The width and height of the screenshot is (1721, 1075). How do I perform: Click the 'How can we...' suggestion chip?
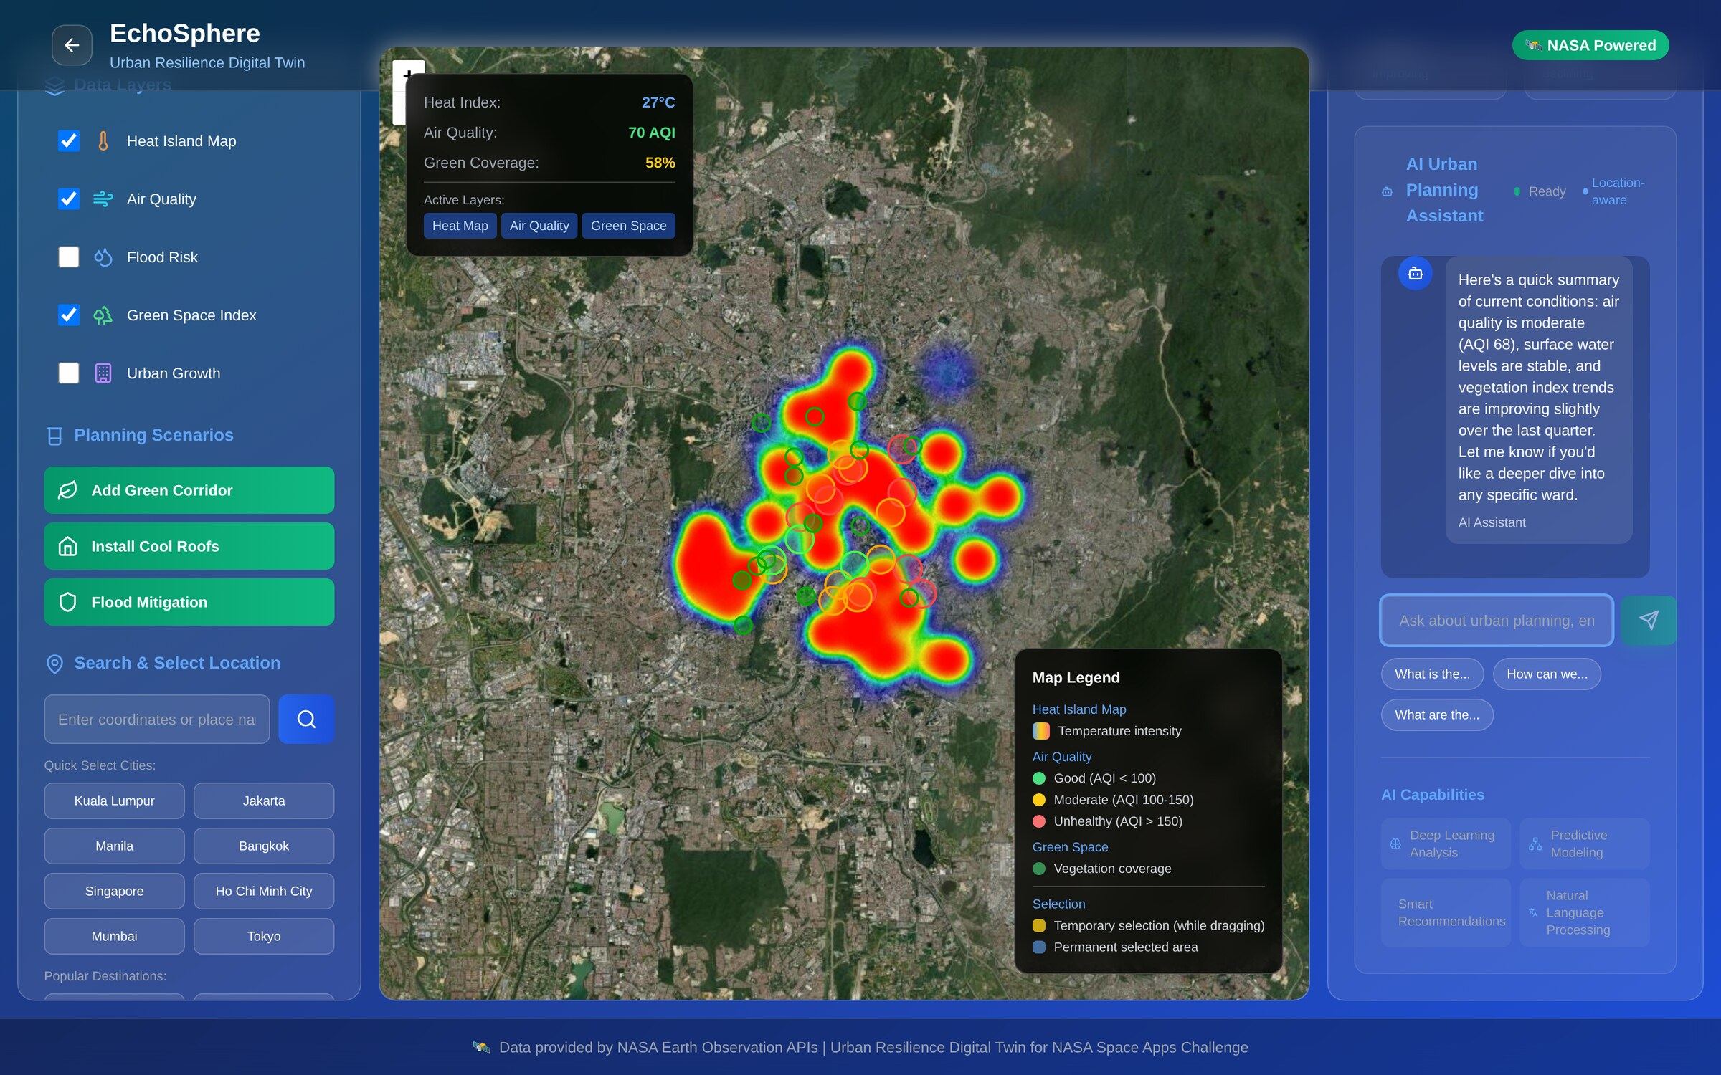1547,674
